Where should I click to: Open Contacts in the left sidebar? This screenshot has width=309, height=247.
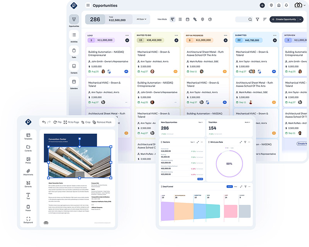pos(74,67)
